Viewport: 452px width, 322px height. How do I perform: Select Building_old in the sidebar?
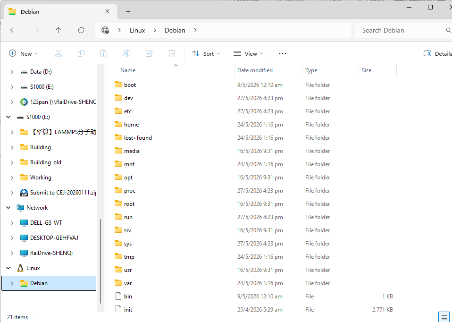(x=46, y=162)
